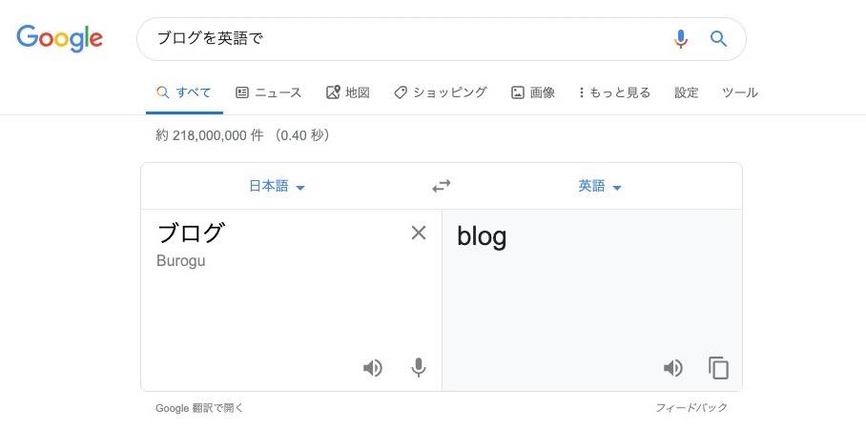
Task: Open the 'Google 翻訳で開く' link
Action: (x=200, y=408)
